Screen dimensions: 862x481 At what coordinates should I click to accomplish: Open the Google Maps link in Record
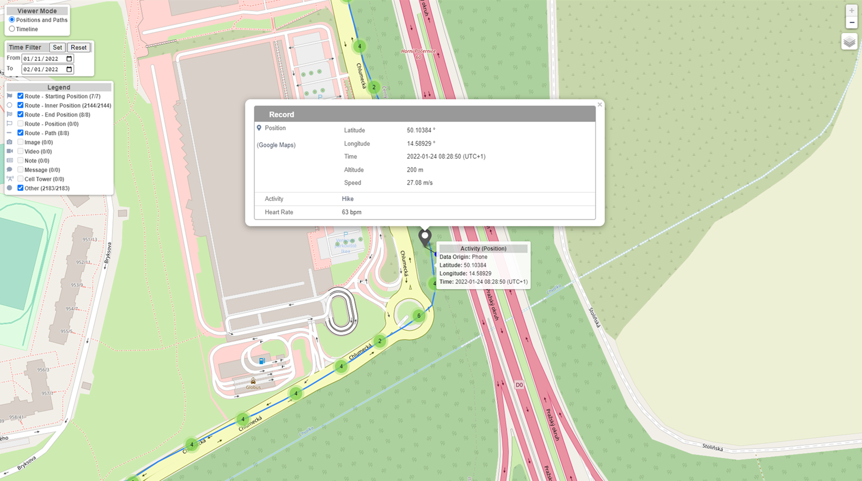[276, 145]
